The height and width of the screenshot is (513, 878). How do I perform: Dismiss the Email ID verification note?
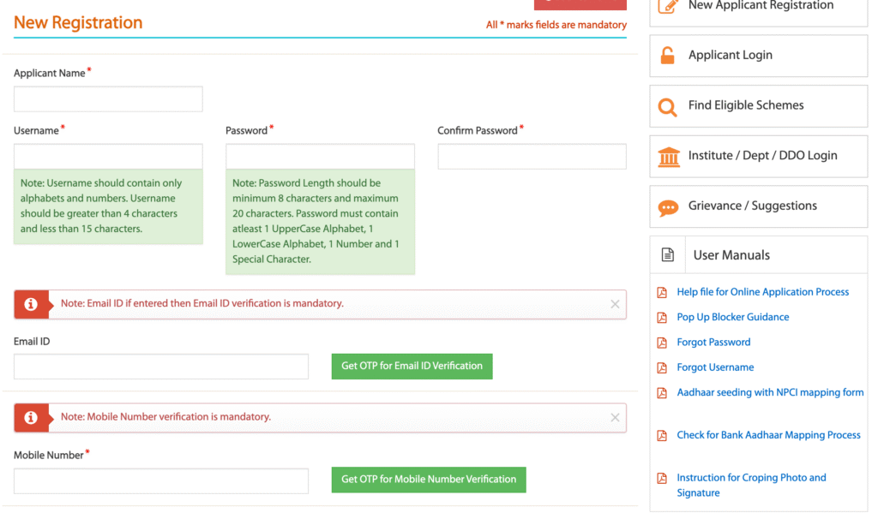(x=615, y=304)
